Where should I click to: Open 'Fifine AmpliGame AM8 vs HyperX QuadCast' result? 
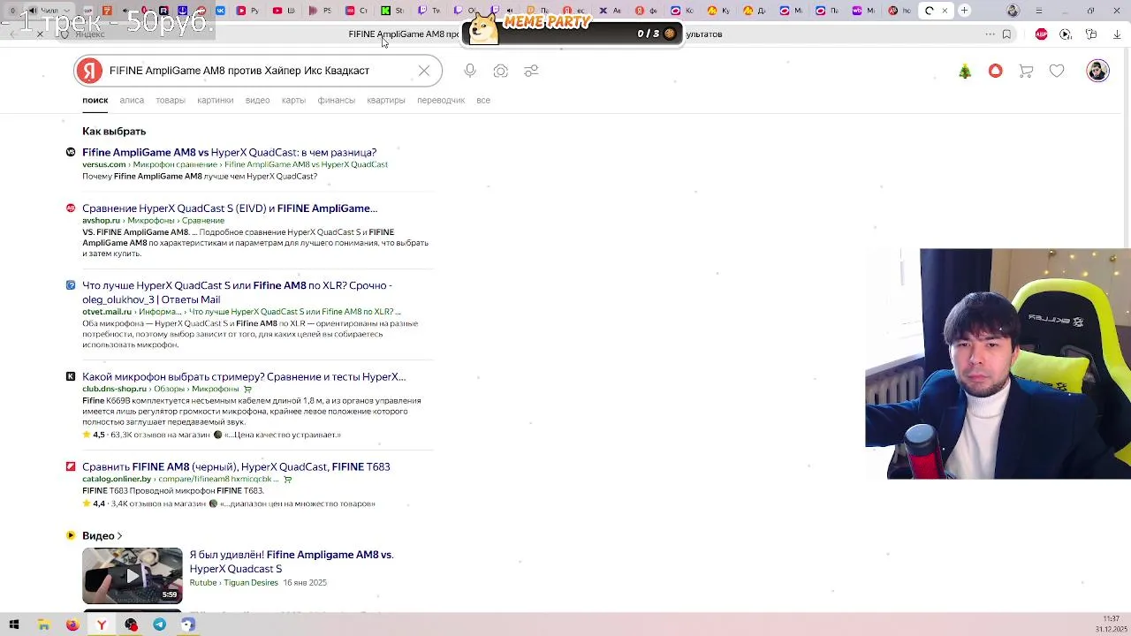229,152
